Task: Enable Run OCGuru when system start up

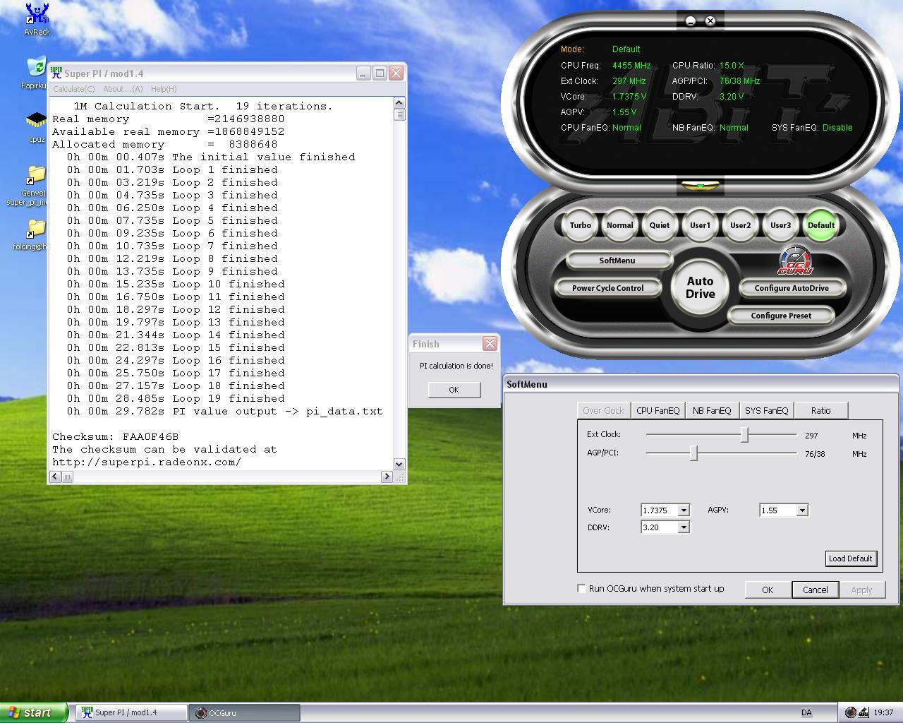Action: [581, 588]
